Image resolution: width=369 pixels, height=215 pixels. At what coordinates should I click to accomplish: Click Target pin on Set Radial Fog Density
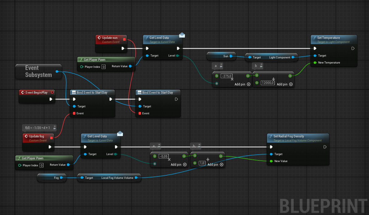[271, 154]
